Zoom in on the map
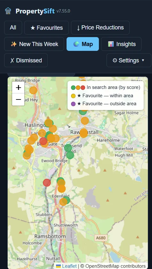The height and width of the screenshot is (269, 152). [x=18, y=88]
